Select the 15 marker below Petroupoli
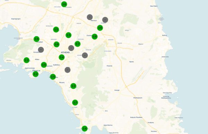Screen dimensions: 208x134 [x=56, y=29]
